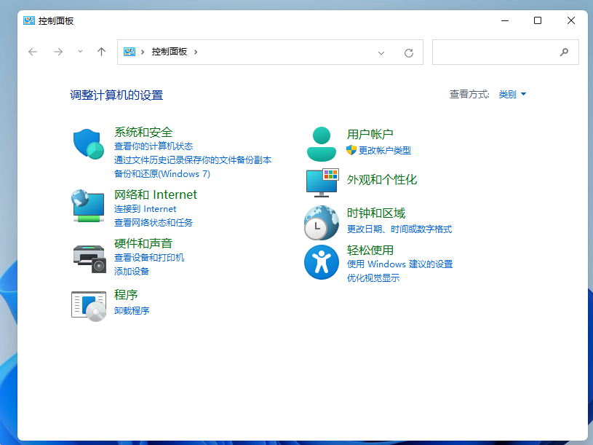Open the address bar history dropdown

click(381, 52)
